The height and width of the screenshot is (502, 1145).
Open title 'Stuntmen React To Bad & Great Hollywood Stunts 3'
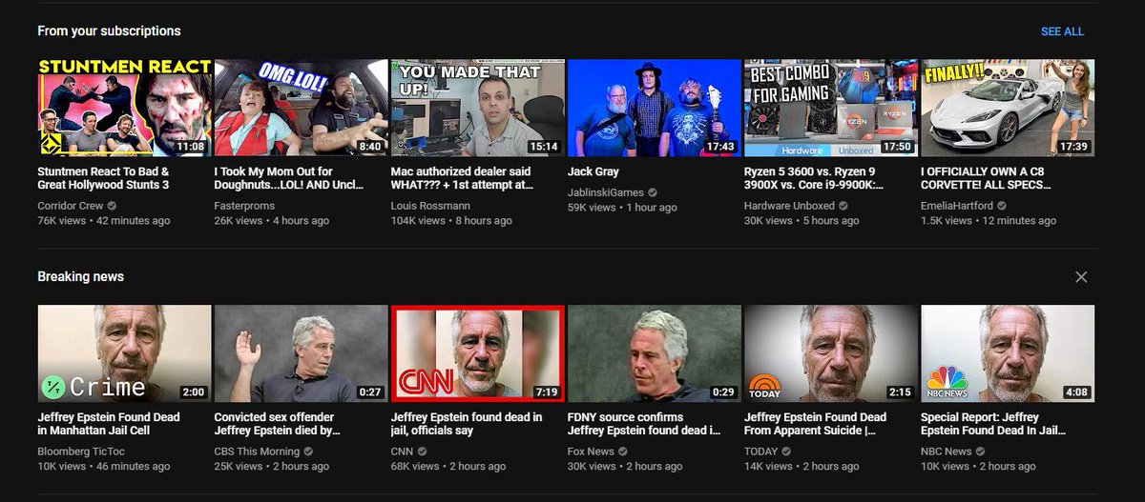coord(103,178)
